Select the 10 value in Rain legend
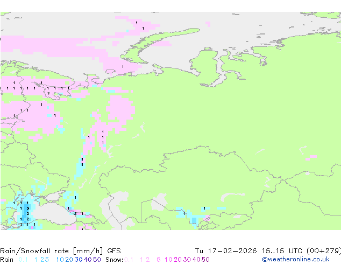The image size is (341, 264). click(x=60, y=260)
